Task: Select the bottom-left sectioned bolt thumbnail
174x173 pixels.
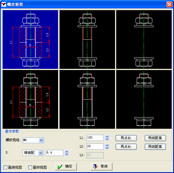Action: click(x=30, y=99)
